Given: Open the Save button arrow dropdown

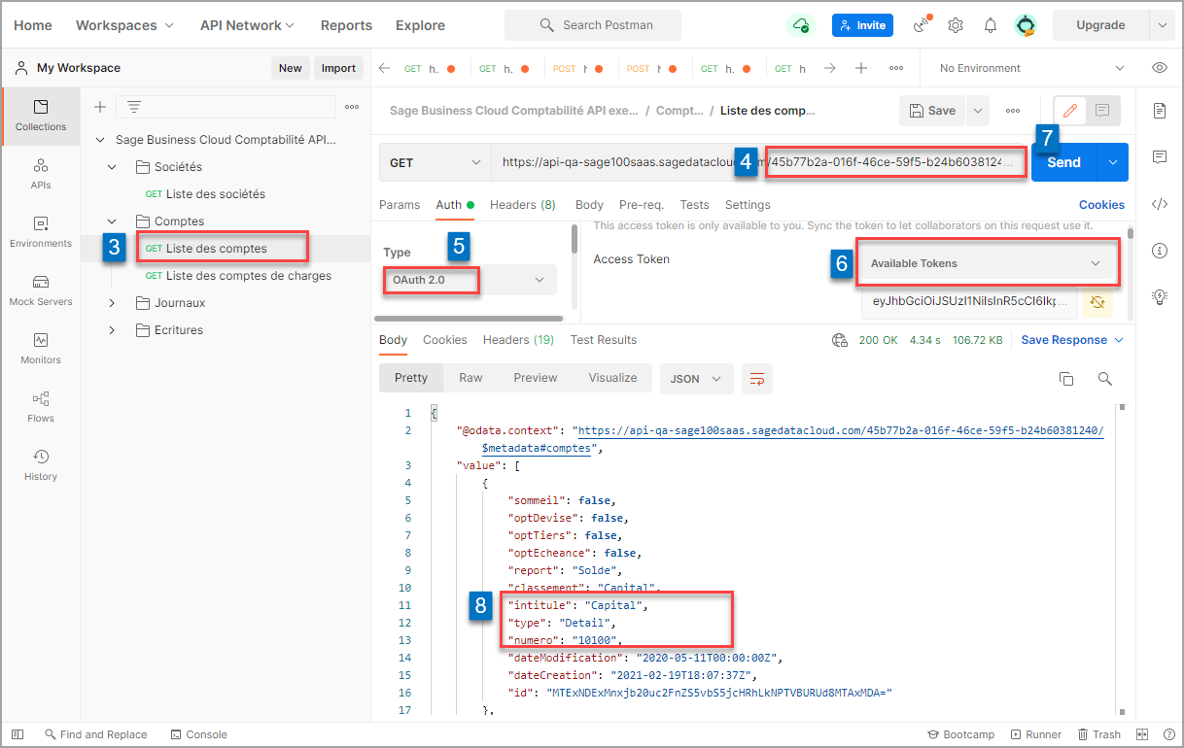Looking at the screenshot, I should click(978, 111).
